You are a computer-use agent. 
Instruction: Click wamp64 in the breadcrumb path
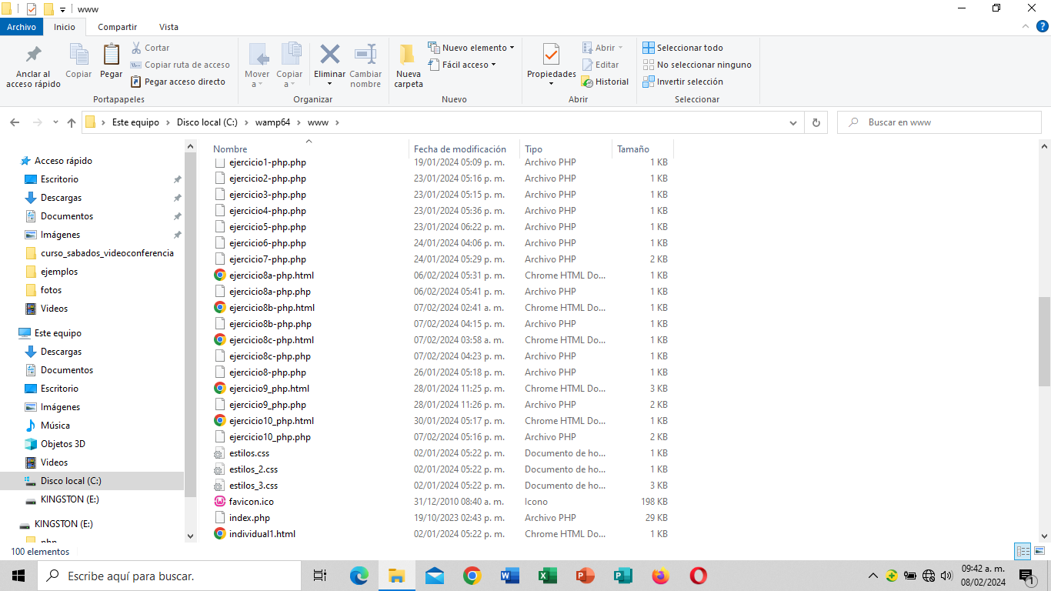tap(272, 122)
